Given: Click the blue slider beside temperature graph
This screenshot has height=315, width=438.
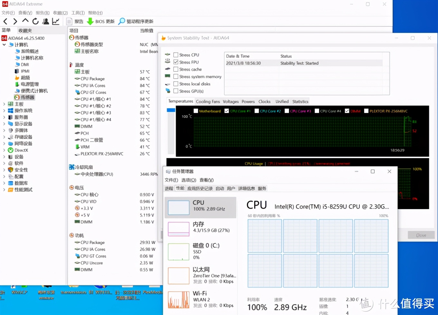Looking at the screenshot, I should coord(171,110).
